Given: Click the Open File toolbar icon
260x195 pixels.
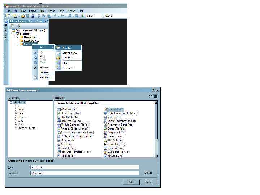Looking at the screenshot, I should [x=23, y=16].
